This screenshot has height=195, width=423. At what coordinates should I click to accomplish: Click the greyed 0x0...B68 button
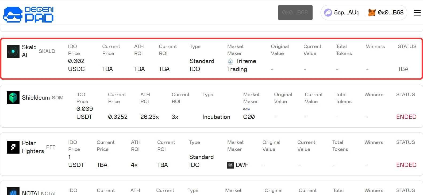(x=295, y=13)
